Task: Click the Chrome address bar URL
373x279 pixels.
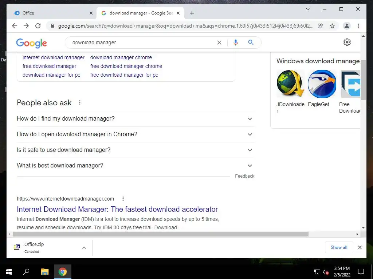Action: point(185,26)
